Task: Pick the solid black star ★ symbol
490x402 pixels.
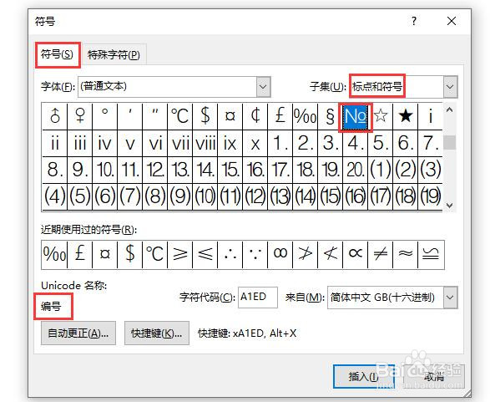Action: 406,116
